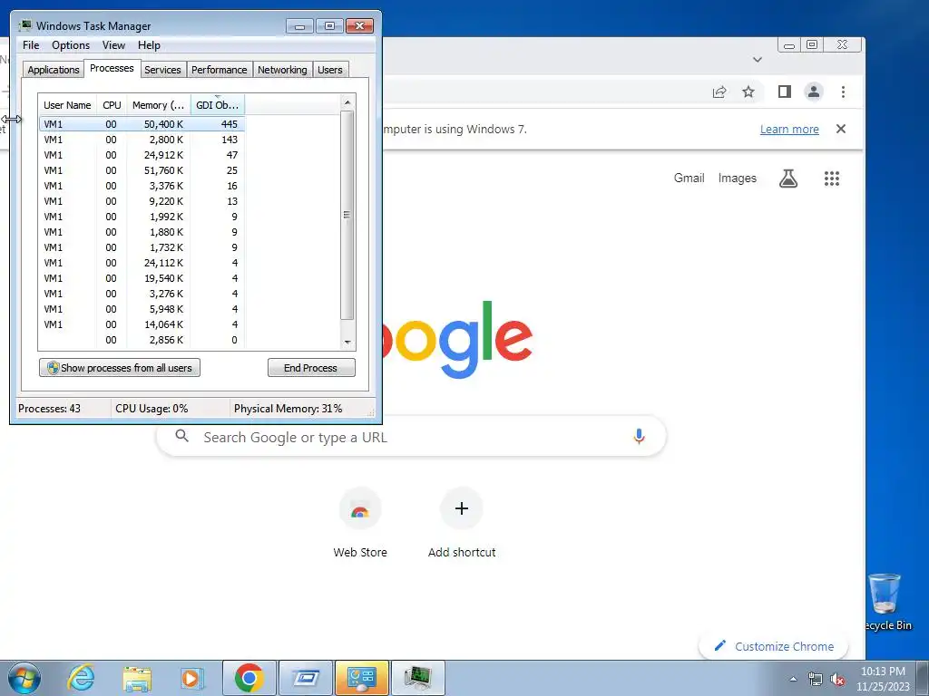
Task: Click Show processes from all users
Action: pos(120,368)
